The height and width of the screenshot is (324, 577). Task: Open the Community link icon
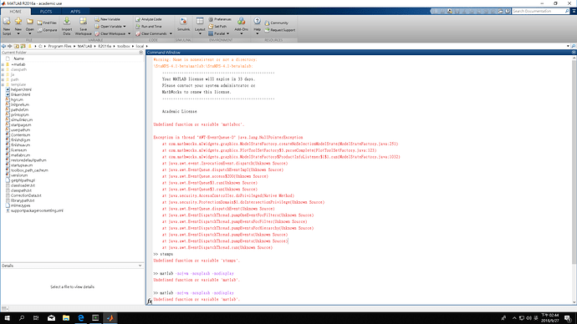click(x=267, y=23)
